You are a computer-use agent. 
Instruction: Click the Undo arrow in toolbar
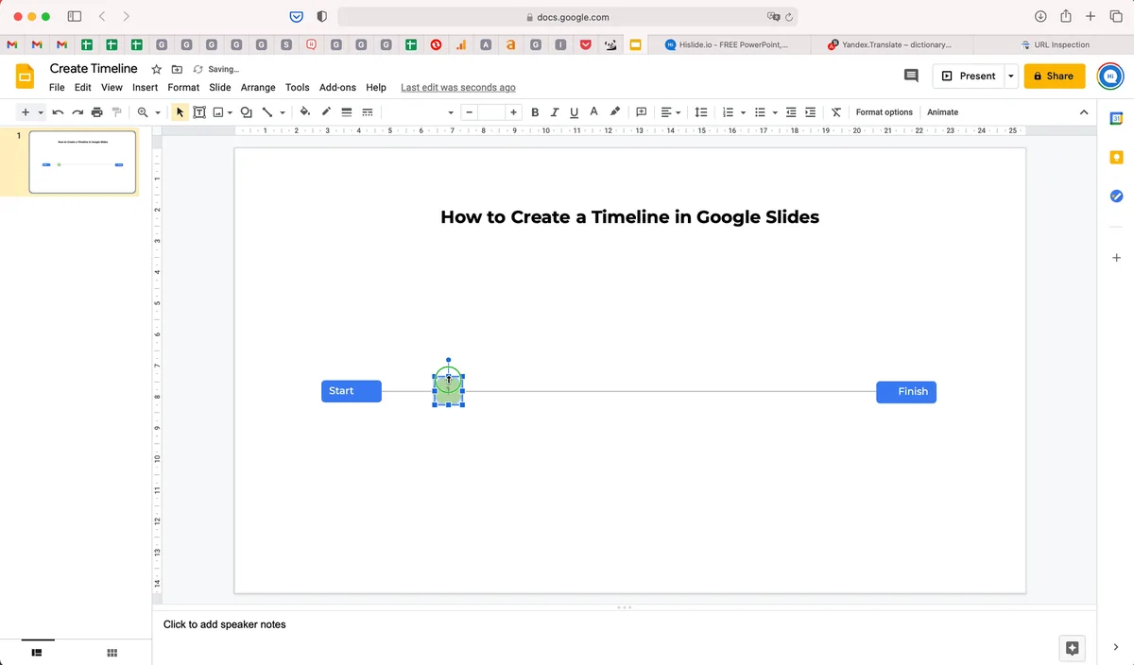[x=58, y=112]
